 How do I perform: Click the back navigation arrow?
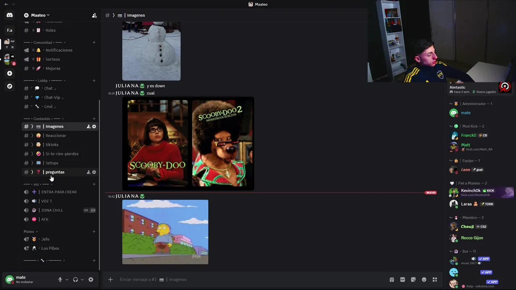click(x=6, y=4)
